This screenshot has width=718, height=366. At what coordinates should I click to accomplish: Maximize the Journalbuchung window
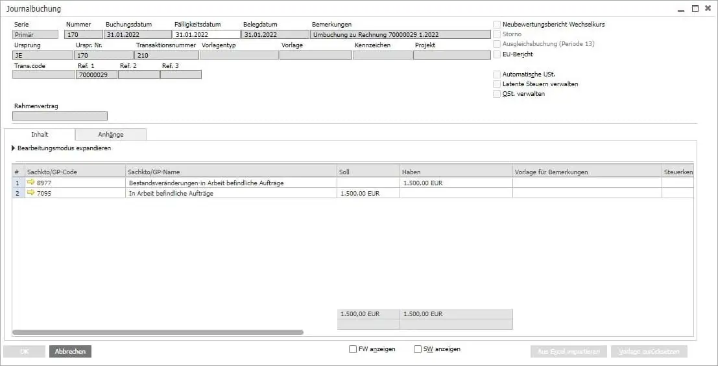point(695,9)
